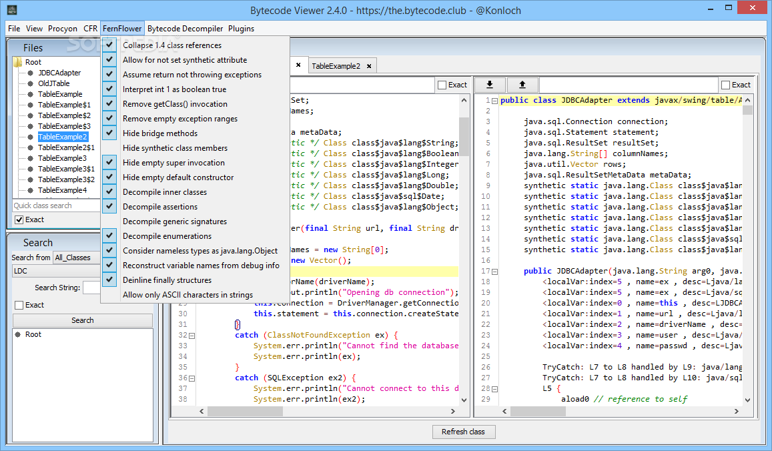Tick Exact checkbox in the decompiler pane

pyautogui.click(x=442, y=85)
